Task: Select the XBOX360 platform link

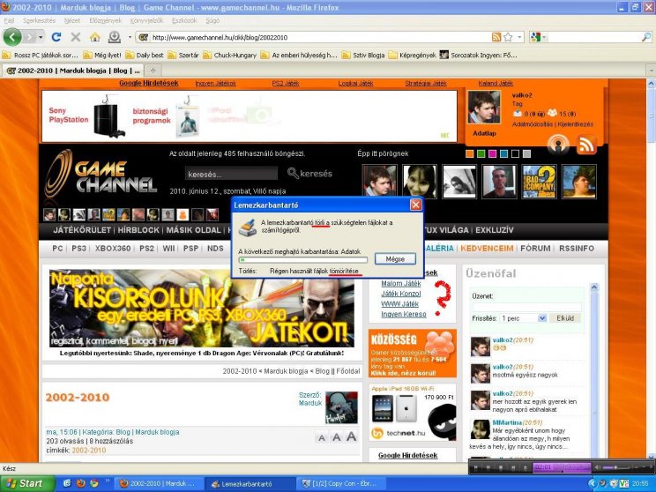Action: click(113, 248)
